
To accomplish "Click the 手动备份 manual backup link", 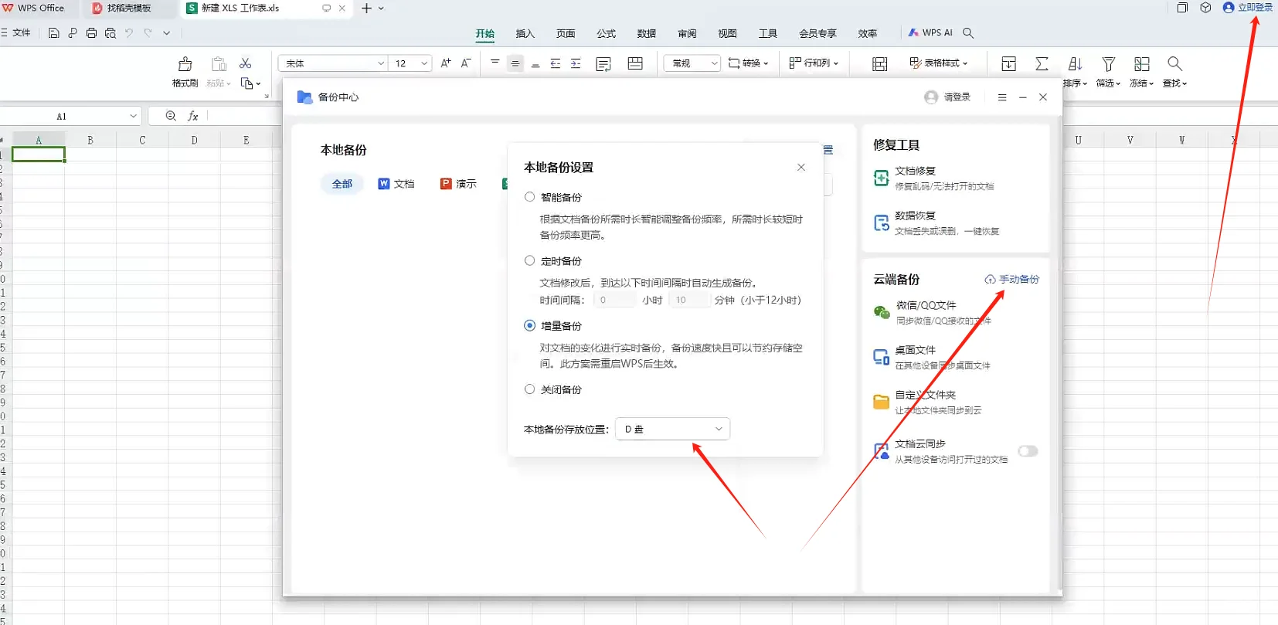I will 1012,279.
